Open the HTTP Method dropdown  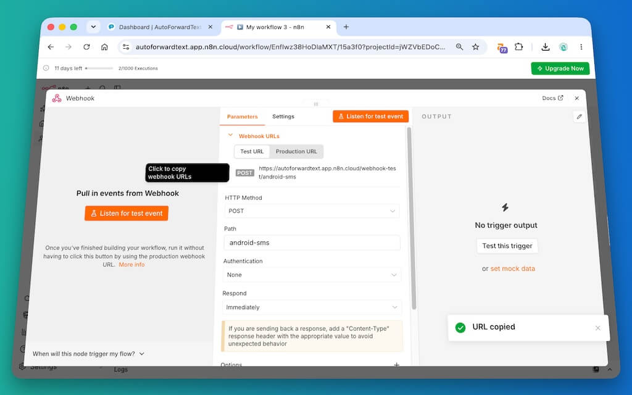312,211
